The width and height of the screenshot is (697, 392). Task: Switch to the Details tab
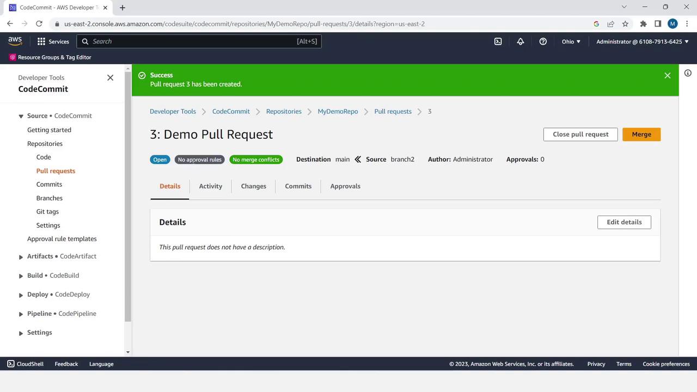click(170, 186)
